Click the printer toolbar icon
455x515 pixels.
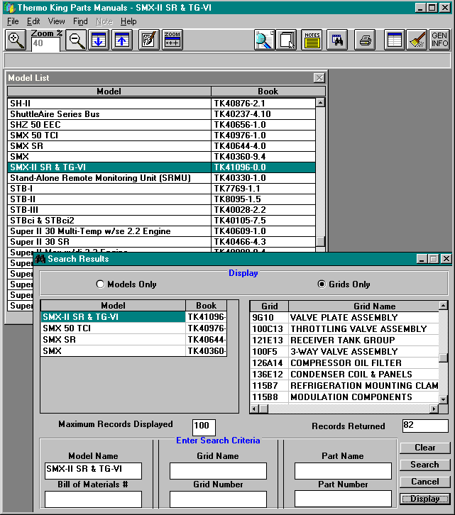(x=365, y=40)
